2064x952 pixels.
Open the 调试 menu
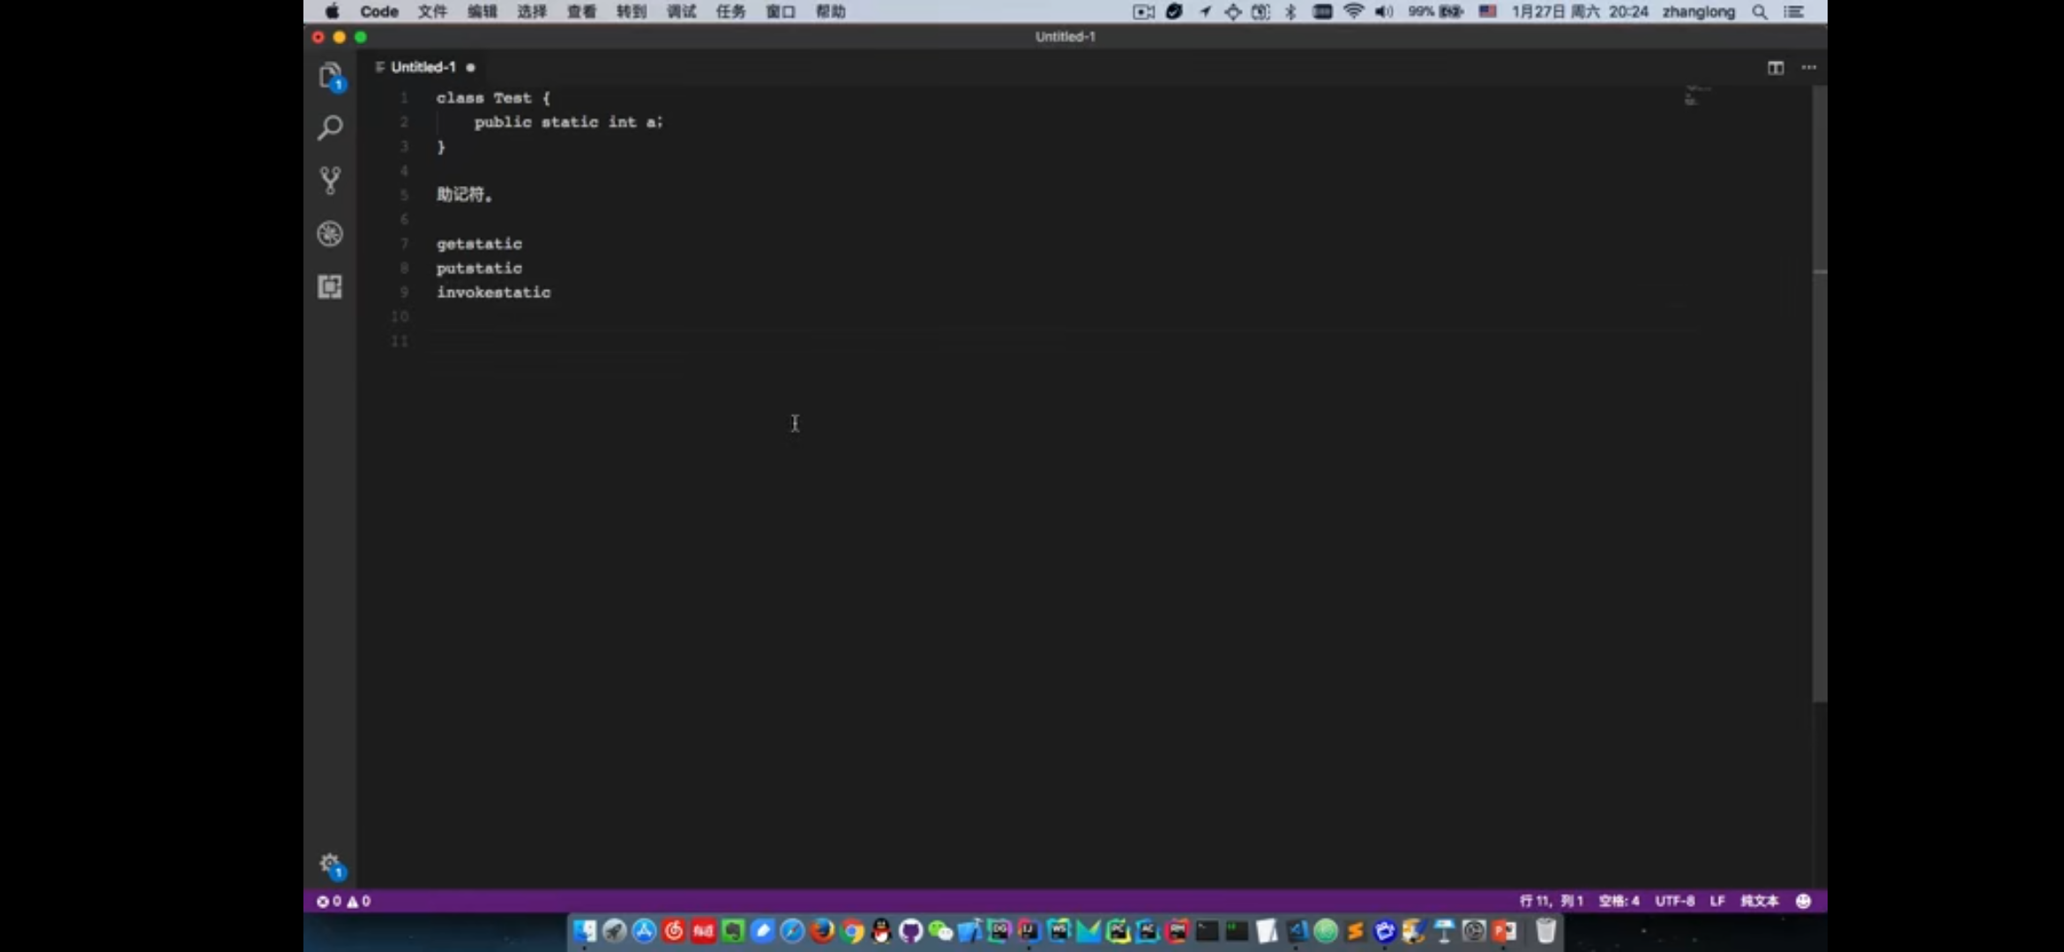(x=681, y=11)
